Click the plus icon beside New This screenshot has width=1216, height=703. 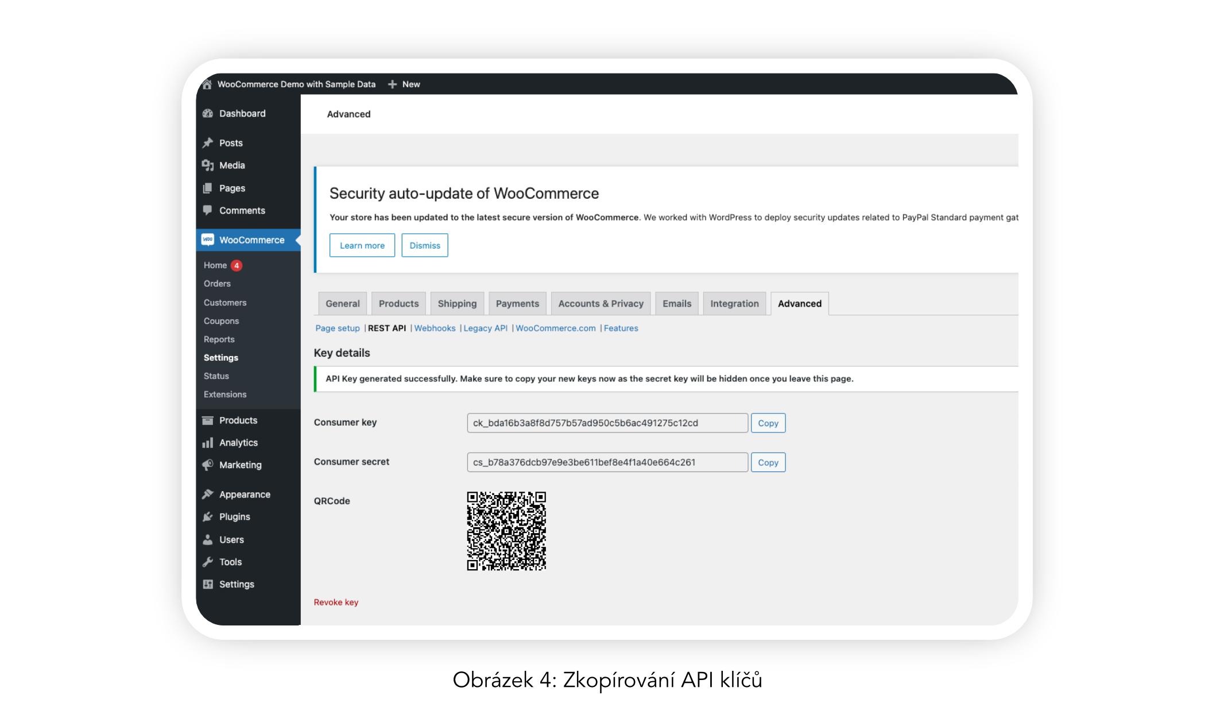(x=393, y=84)
